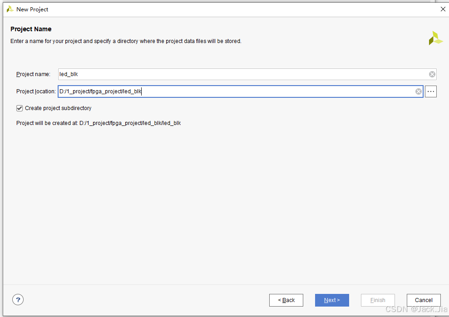Go to the previous step with Back
This screenshot has height=317, width=449.
(286, 300)
